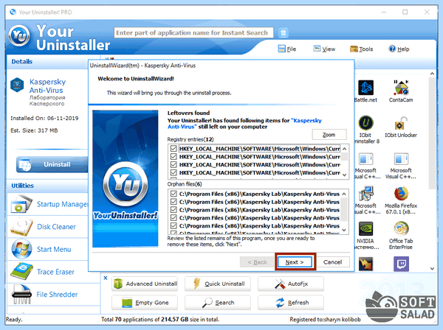Image resolution: width=443 pixels, height=330 pixels.
Task: Click the AutoFix button
Action: tap(291, 284)
